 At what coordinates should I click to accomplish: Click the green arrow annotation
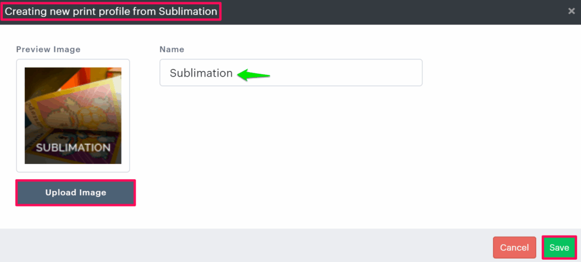point(253,74)
